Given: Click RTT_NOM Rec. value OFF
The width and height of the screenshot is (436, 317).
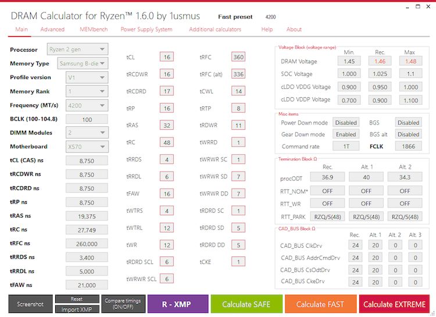Looking at the screenshot, I should pos(327,191).
